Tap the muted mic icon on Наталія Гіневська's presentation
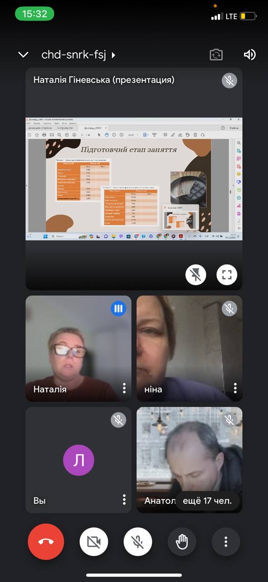The height and width of the screenshot is (582, 268). (229, 81)
